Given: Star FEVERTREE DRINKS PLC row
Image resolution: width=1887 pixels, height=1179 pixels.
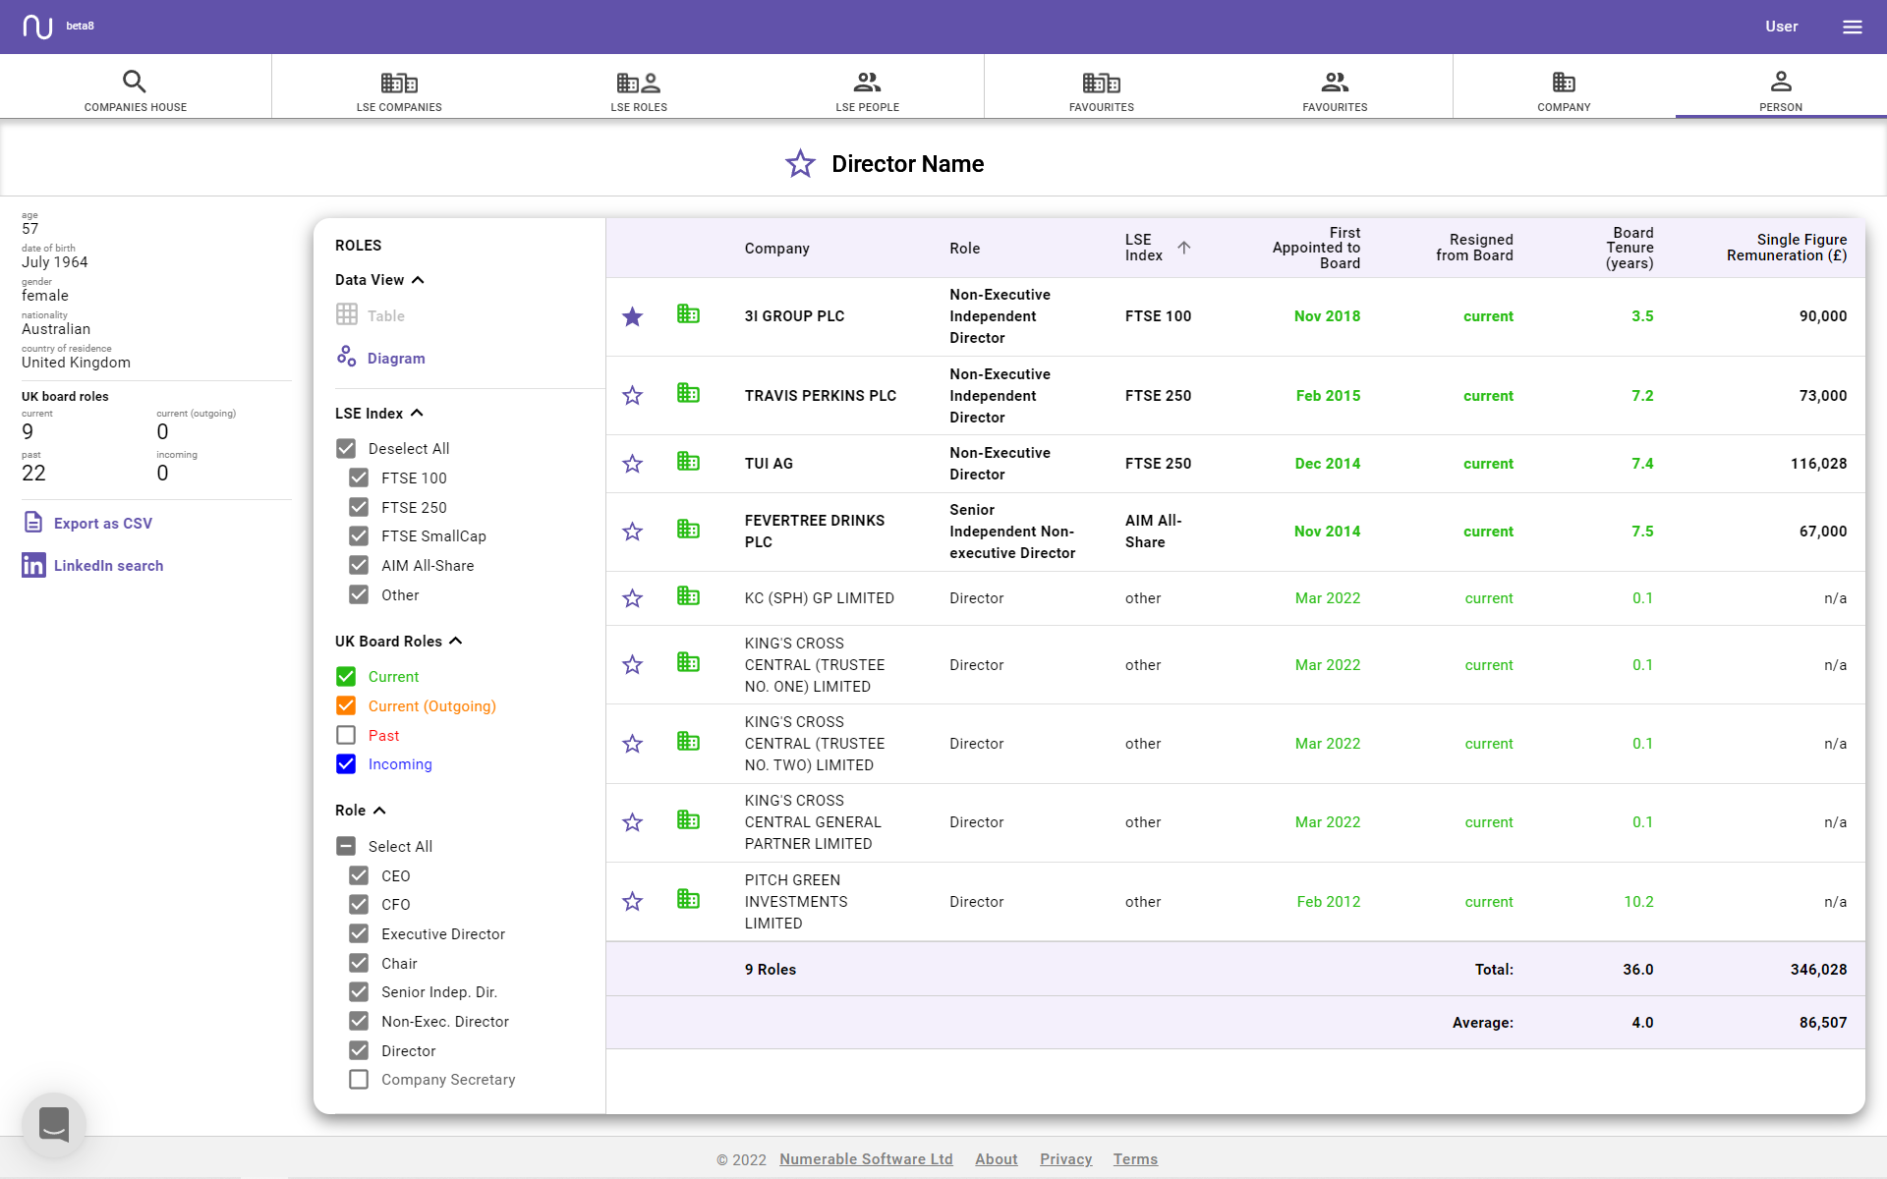Looking at the screenshot, I should pos(632,532).
